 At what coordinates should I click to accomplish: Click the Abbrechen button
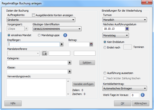pos(140,103)
